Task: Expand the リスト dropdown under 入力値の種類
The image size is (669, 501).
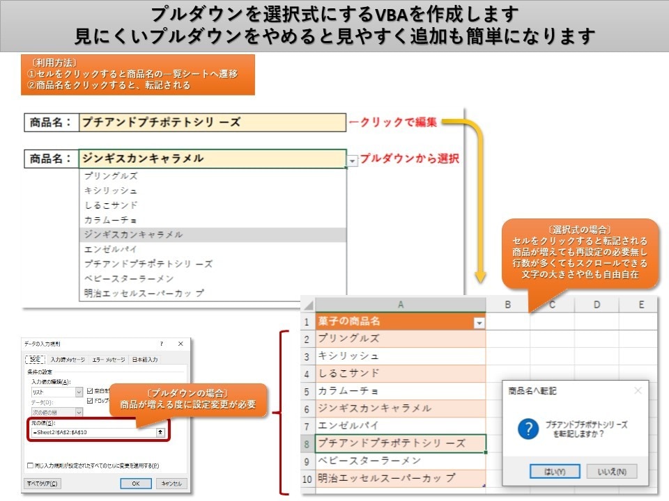Action: point(79,392)
